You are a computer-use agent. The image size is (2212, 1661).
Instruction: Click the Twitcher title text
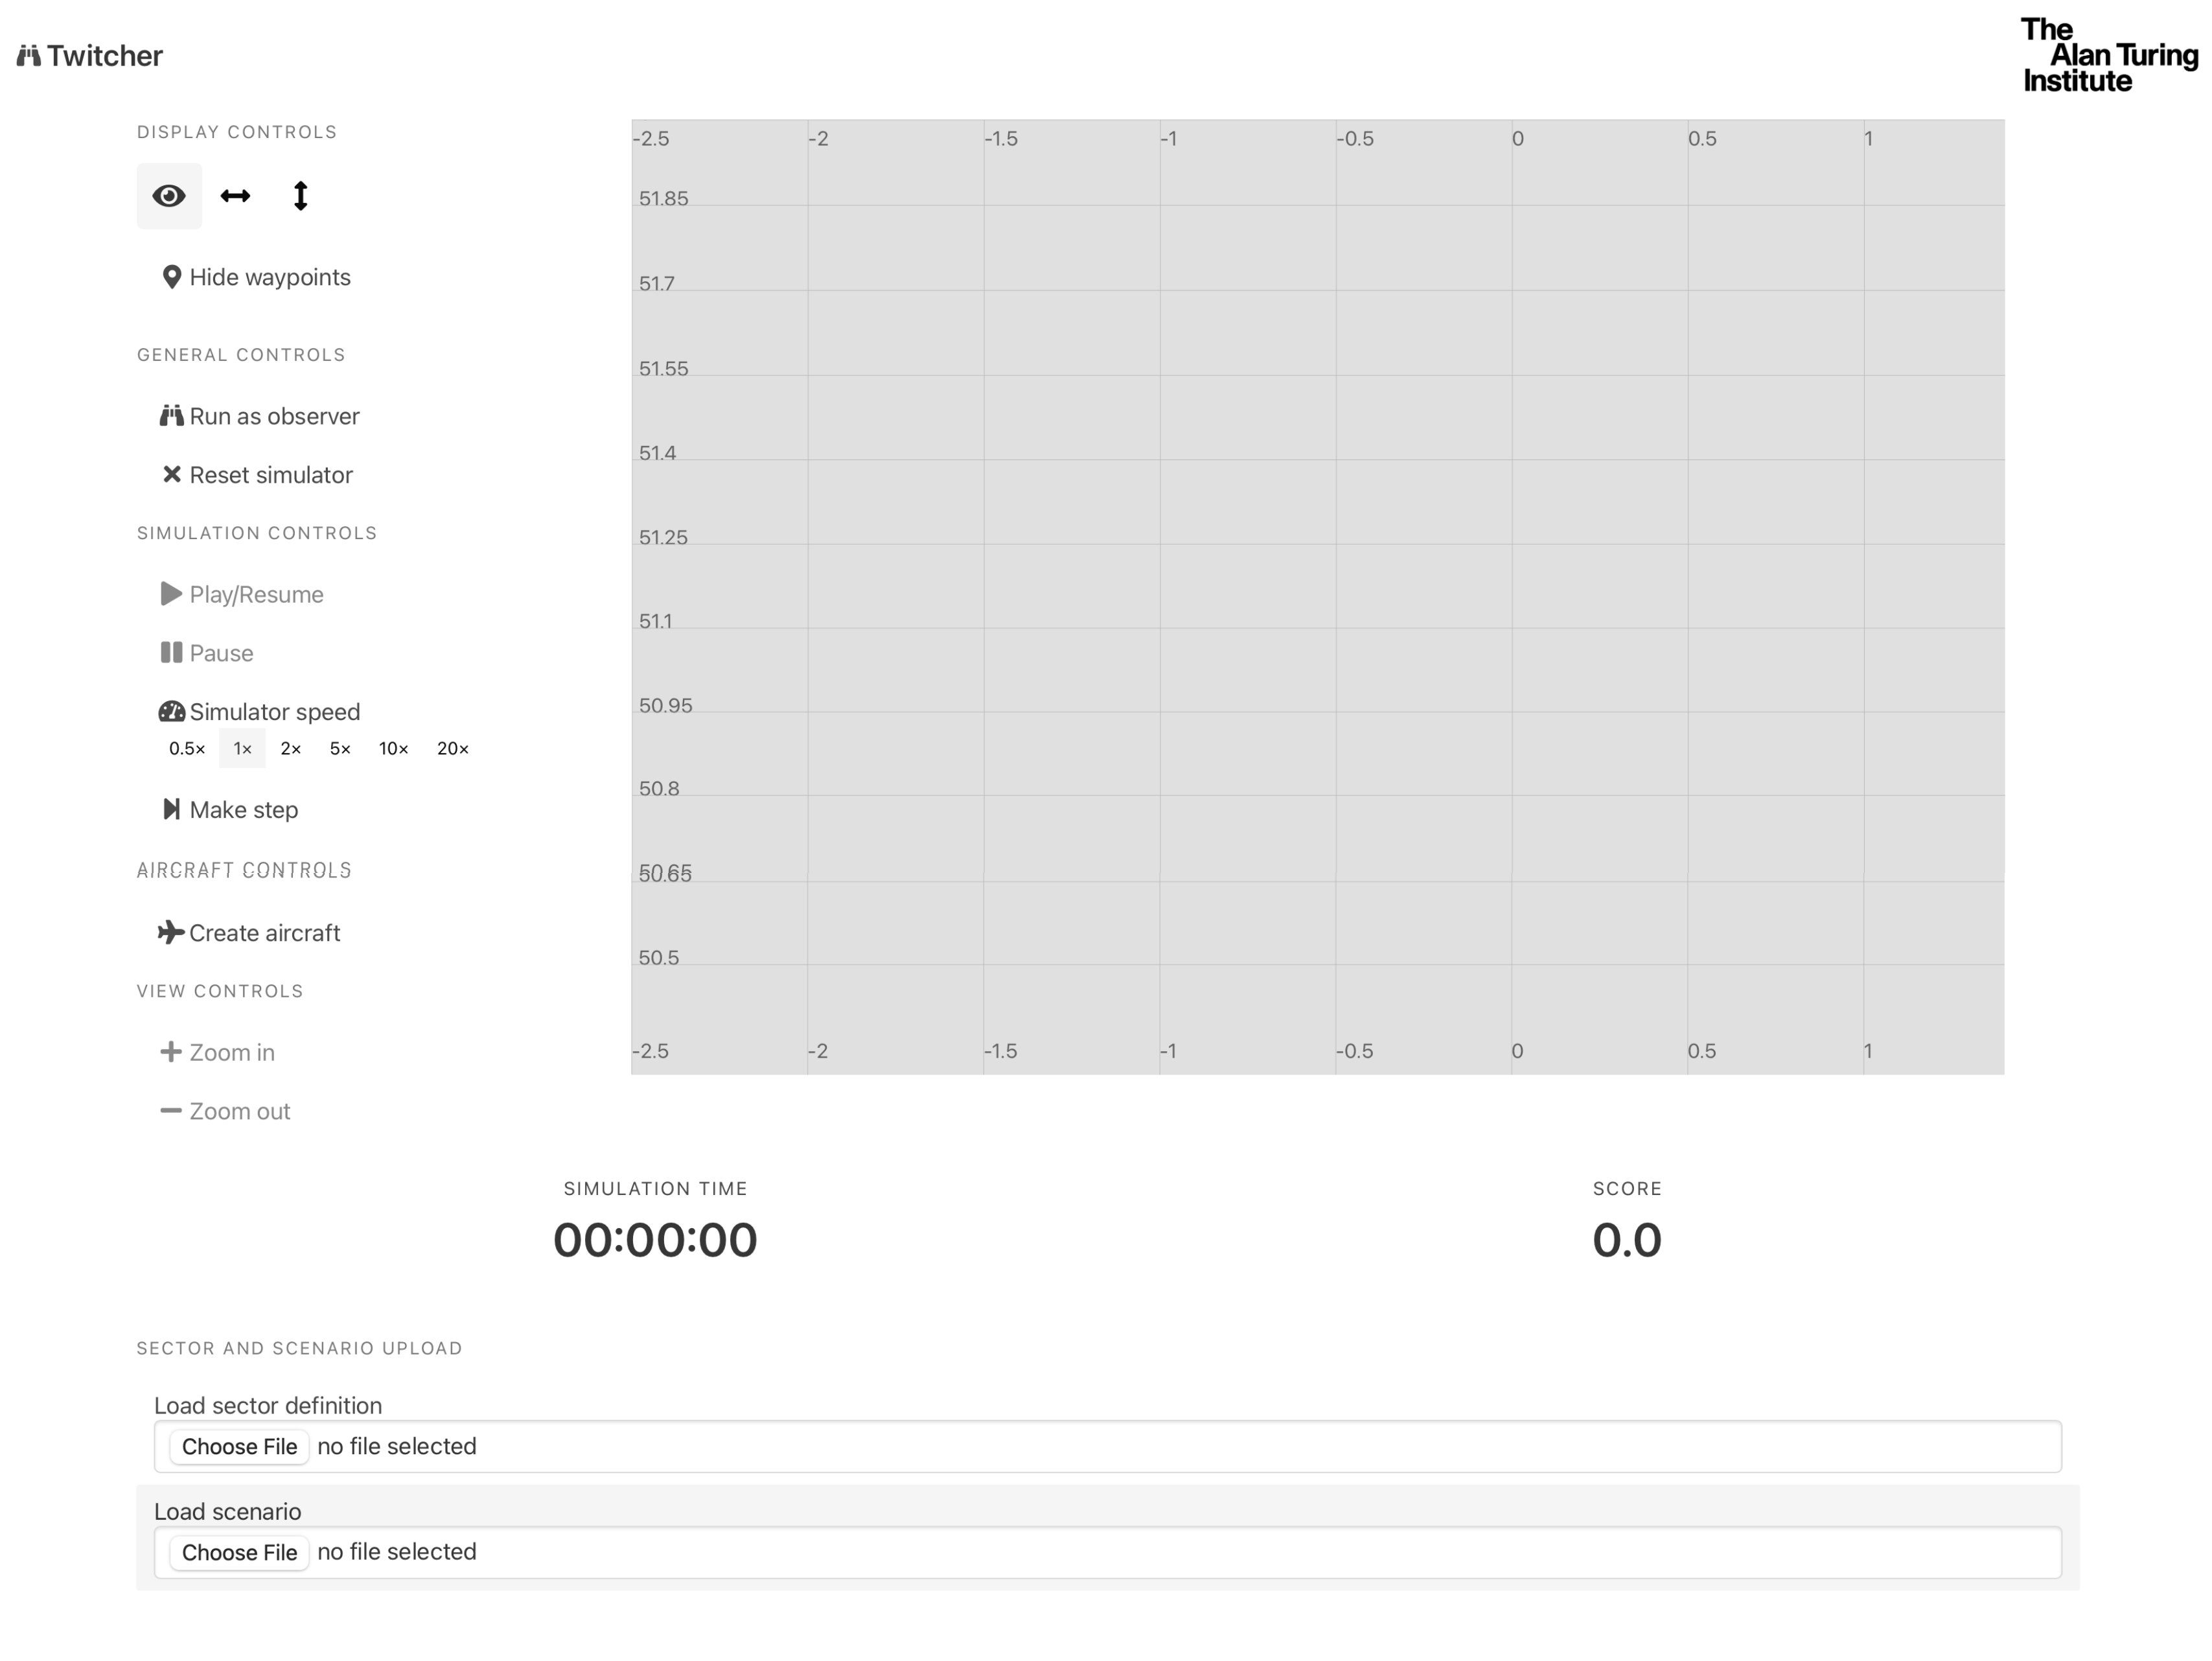point(105,56)
